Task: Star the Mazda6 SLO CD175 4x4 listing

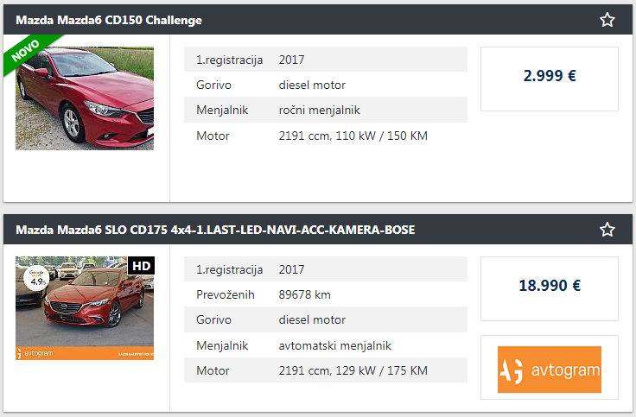Action: coord(607,230)
